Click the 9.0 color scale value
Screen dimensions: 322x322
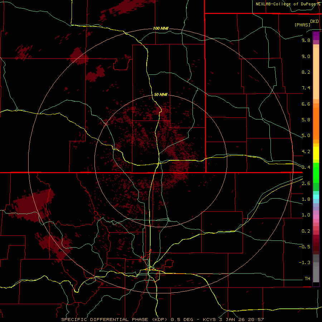coord(306,56)
